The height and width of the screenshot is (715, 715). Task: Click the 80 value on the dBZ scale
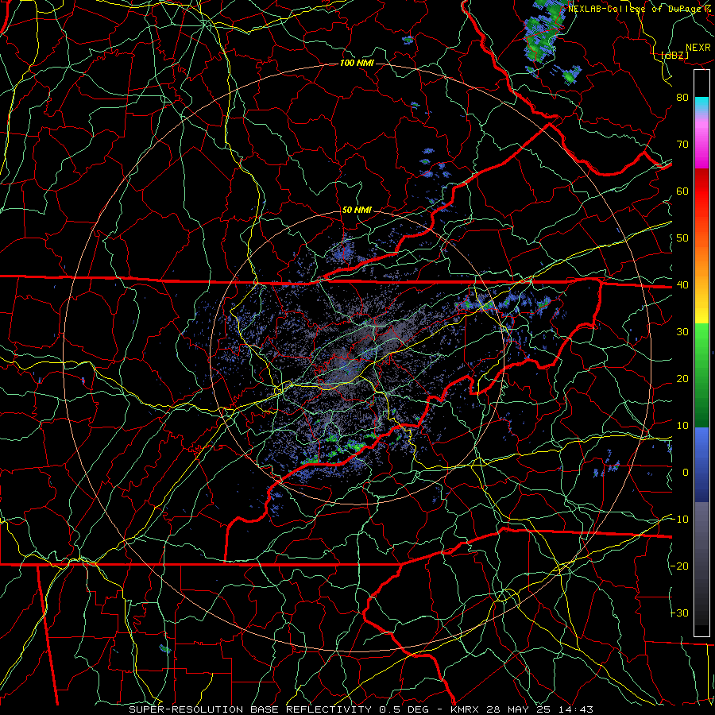click(x=682, y=97)
